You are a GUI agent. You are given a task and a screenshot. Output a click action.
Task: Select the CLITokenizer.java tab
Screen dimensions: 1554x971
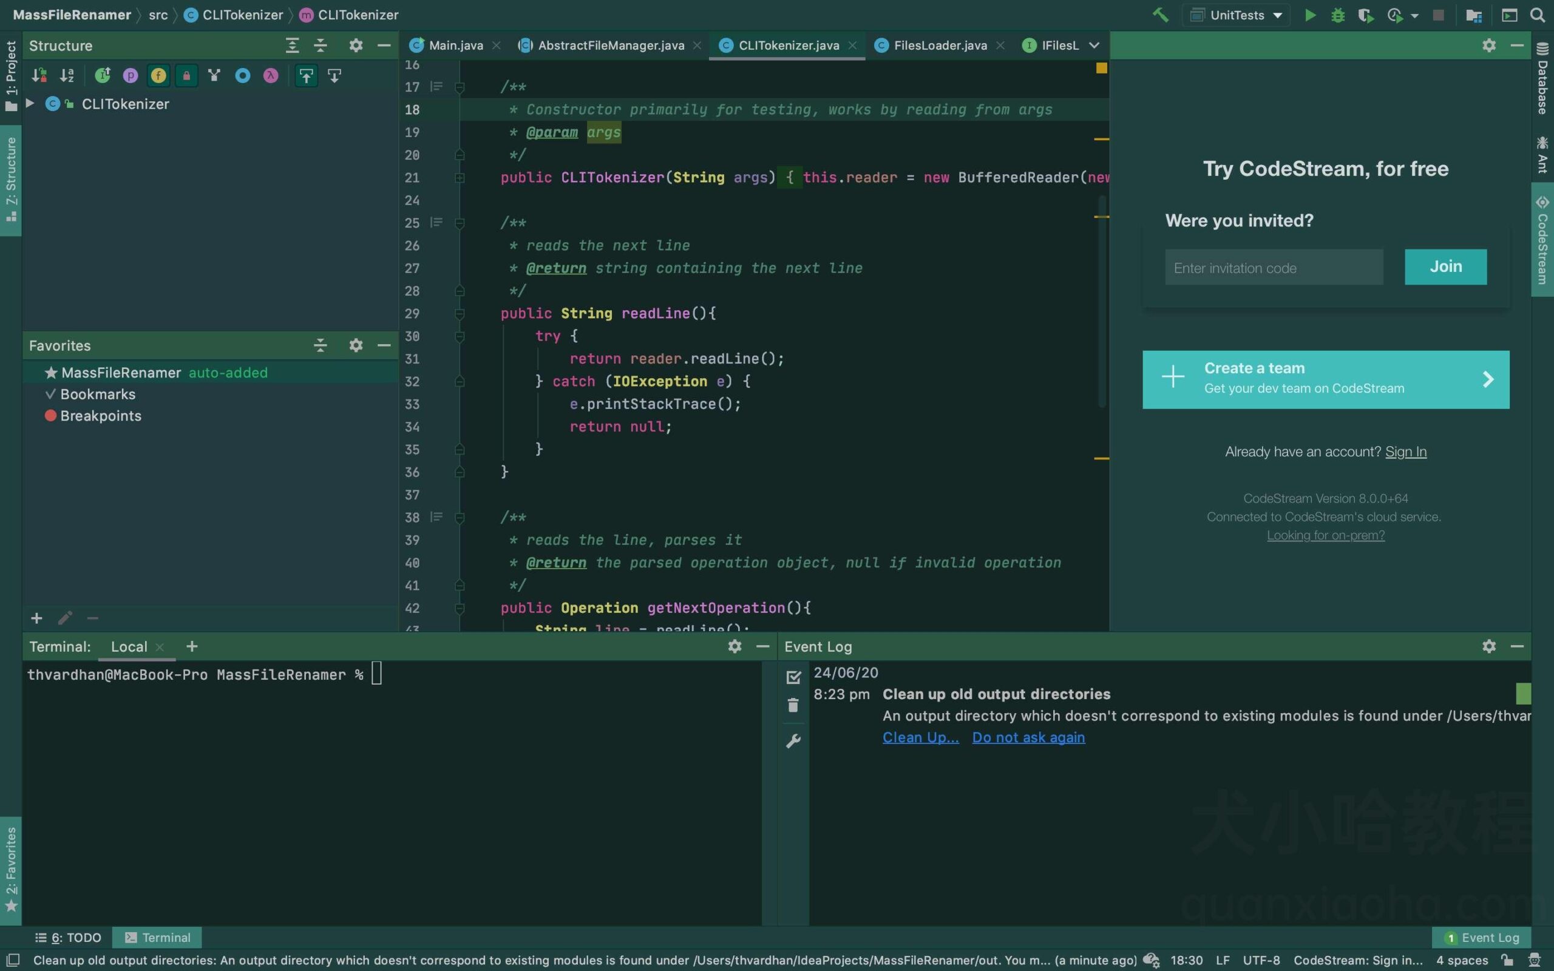pyautogui.click(x=788, y=45)
